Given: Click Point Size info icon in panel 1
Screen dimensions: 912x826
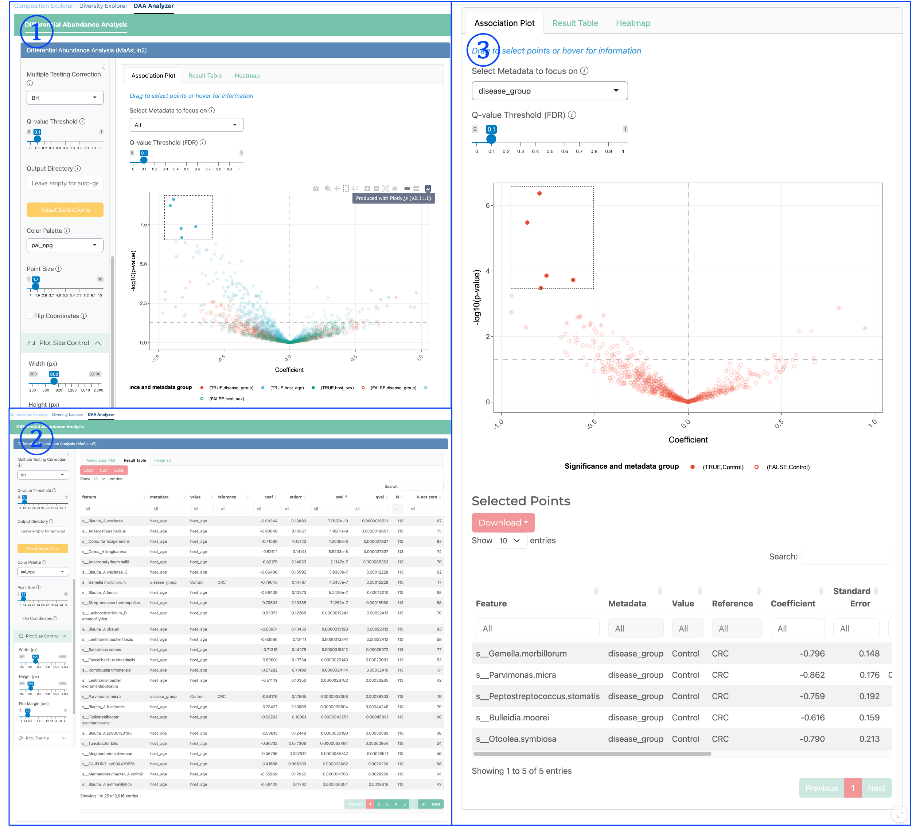Looking at the screenshot, I should pos(58,269).
